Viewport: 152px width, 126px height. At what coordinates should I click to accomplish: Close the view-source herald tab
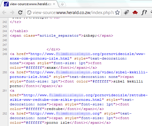(x=54, y=4)
